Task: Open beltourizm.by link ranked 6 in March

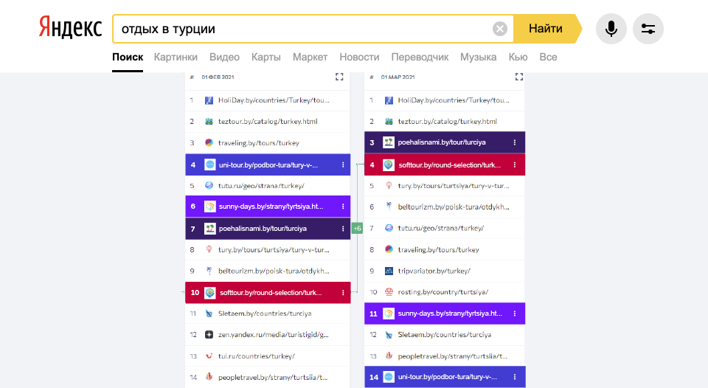Action: [x=454, y=207]
